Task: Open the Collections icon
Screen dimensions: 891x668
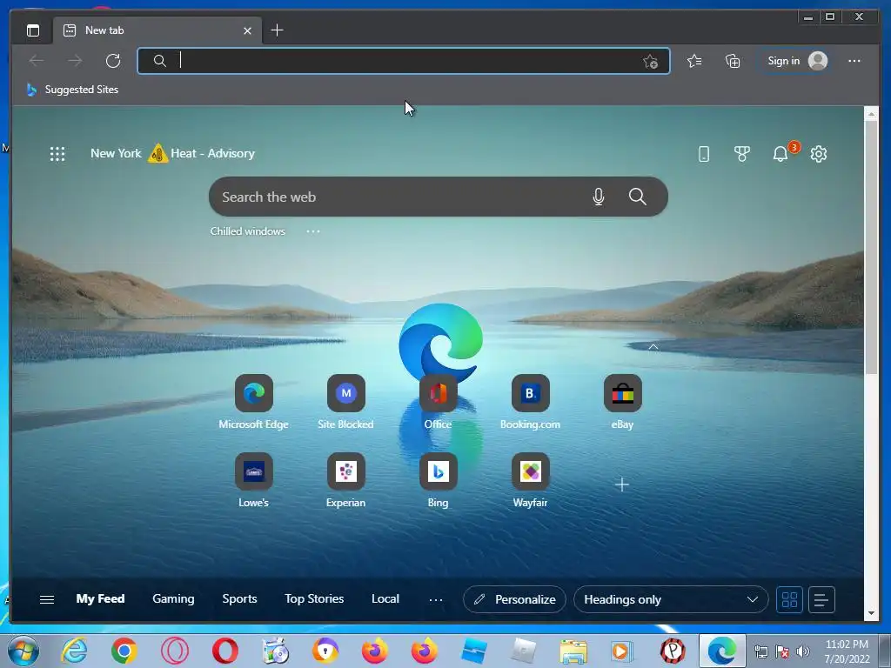Action: point(733,61)
